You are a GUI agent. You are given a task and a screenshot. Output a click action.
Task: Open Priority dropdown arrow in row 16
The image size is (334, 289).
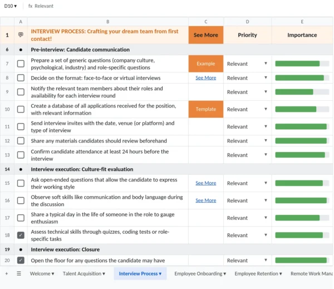pyautogui.click(x=266, y=200)
